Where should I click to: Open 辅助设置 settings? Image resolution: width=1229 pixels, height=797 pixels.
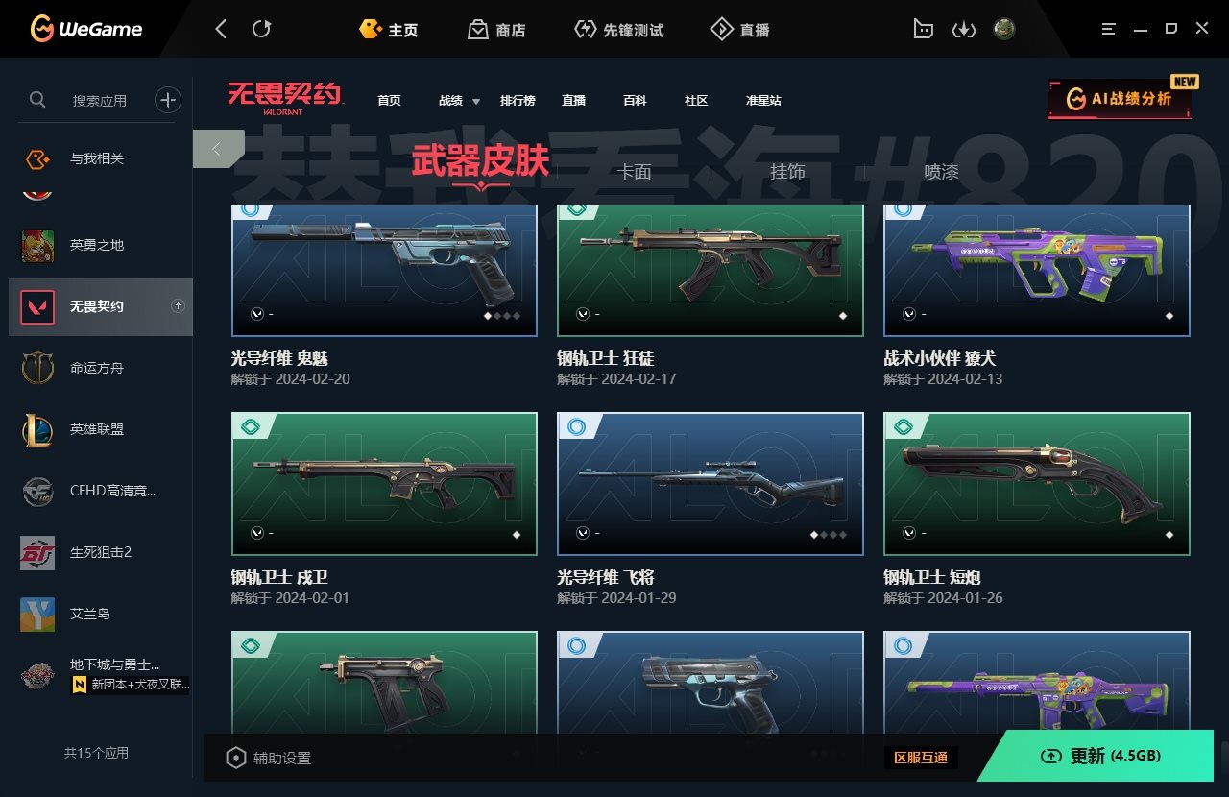[268, 758]
